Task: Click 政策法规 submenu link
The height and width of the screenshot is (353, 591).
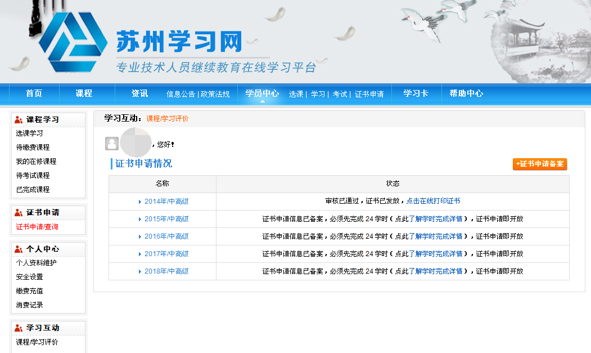Action: (x=215, y=95)
